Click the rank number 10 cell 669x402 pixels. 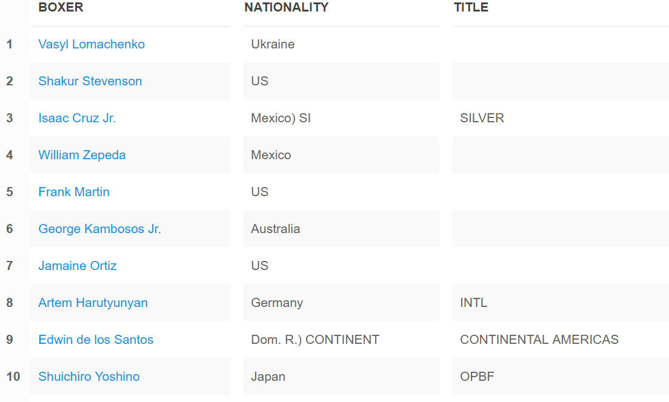(13, 377)
